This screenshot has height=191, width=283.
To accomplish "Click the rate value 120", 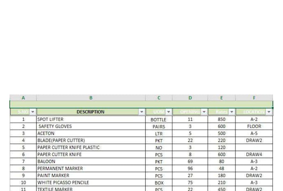I will [x=221, y=147].
